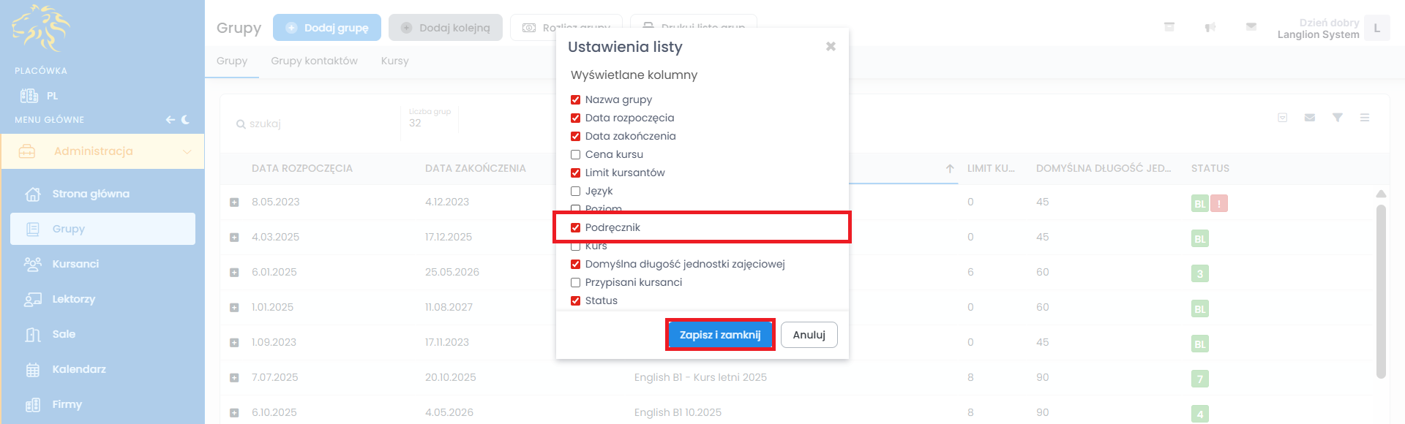The image size is (1405, 424).
Task: Click the filter funnel icon above table
Action: click(1337, 118)
